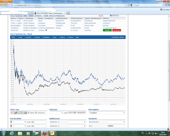Image resolution: width=170 pixels, height=136 pixels.
Task: Open Windows Start menu orb
Action: pyautogui.click(x=4, y=133)
